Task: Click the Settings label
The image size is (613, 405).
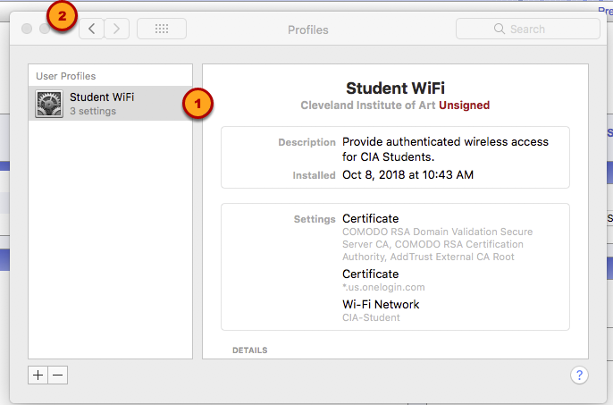Action: 315,219
